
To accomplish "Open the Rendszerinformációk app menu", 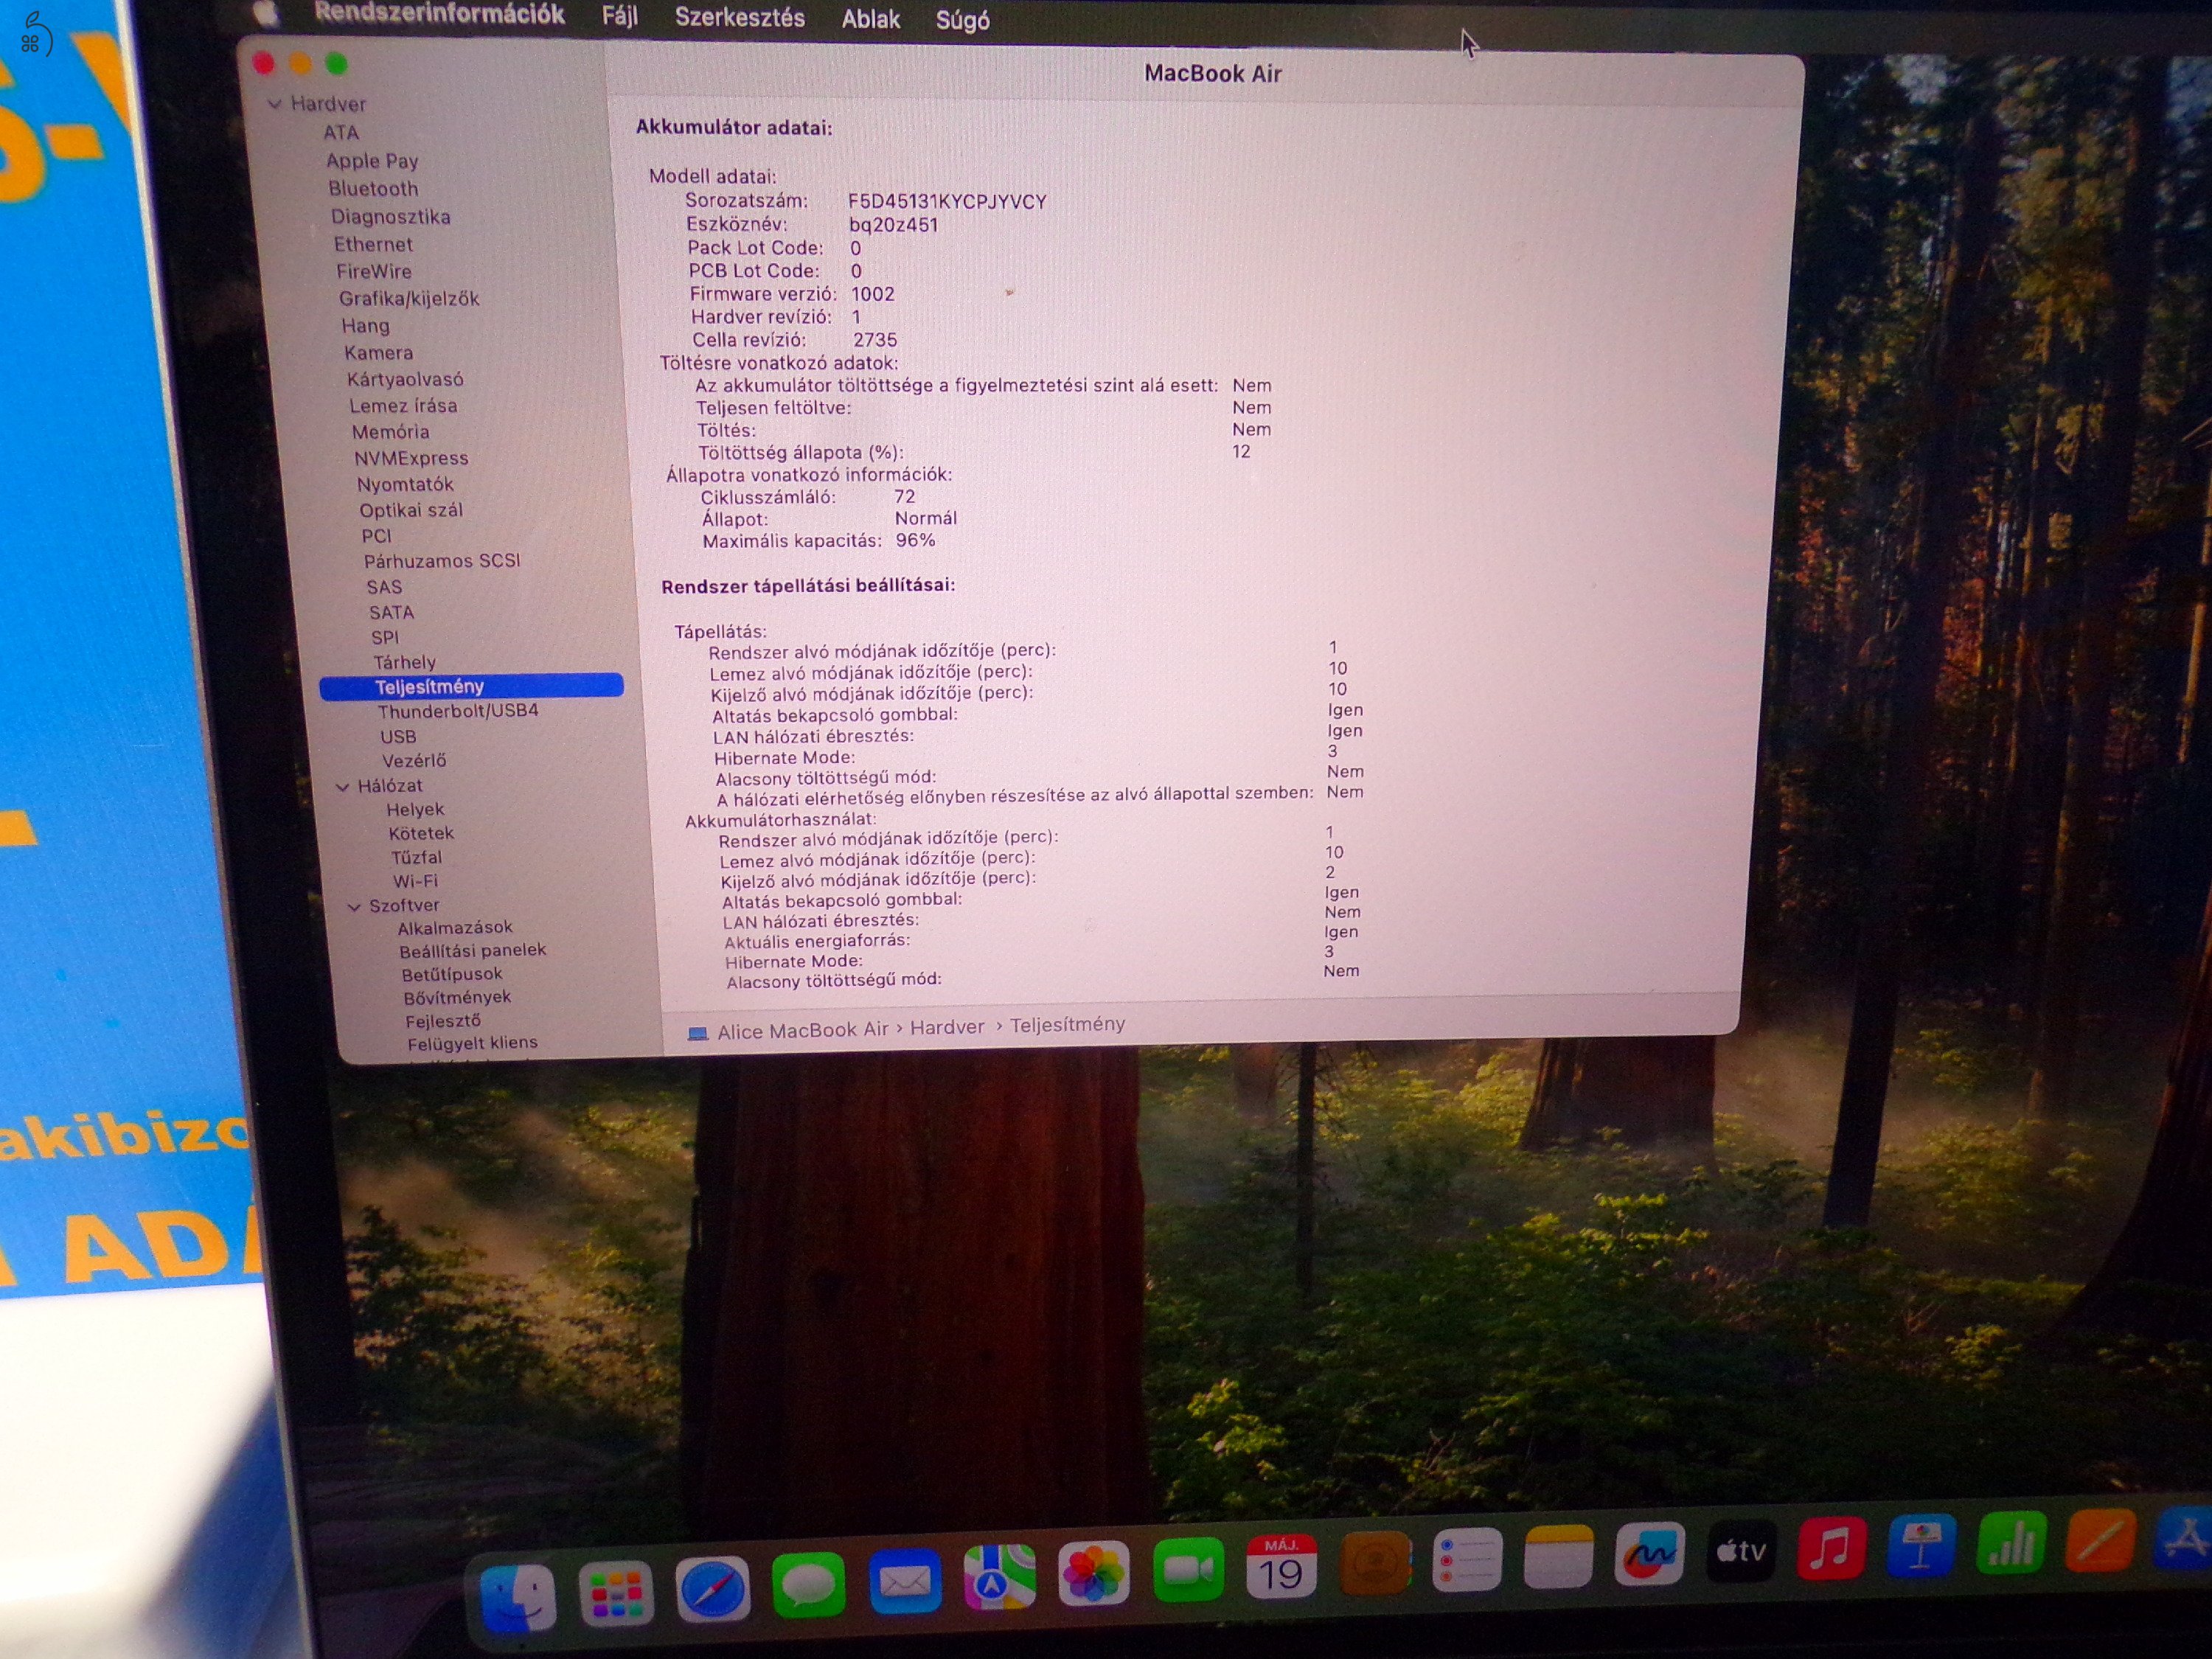I will coord(439,14).
